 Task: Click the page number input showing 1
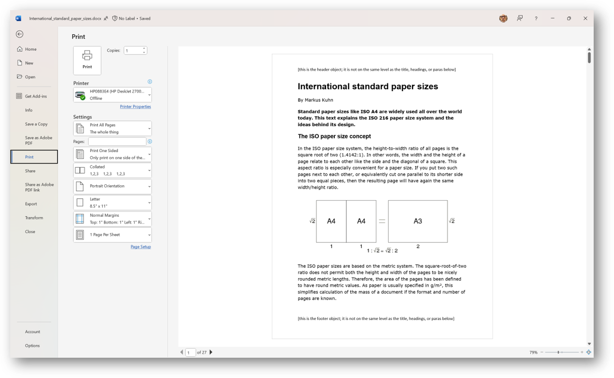click(x=191, y=352)
